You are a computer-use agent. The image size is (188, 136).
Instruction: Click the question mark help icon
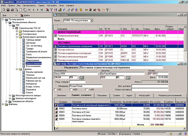click(107, 10)
